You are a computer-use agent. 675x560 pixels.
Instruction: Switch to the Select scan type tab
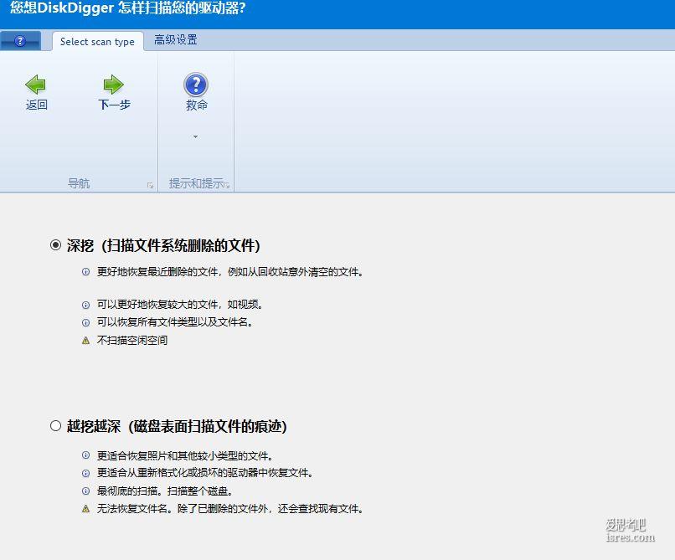pos(98,42)
